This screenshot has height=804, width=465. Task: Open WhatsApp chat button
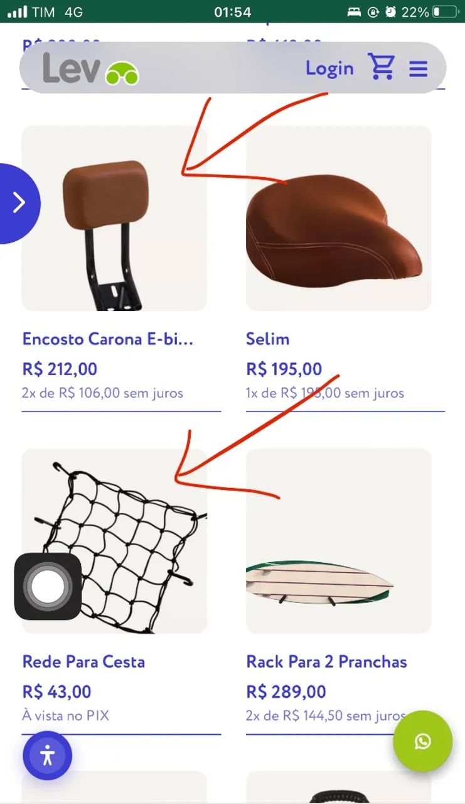pos(423,741)
